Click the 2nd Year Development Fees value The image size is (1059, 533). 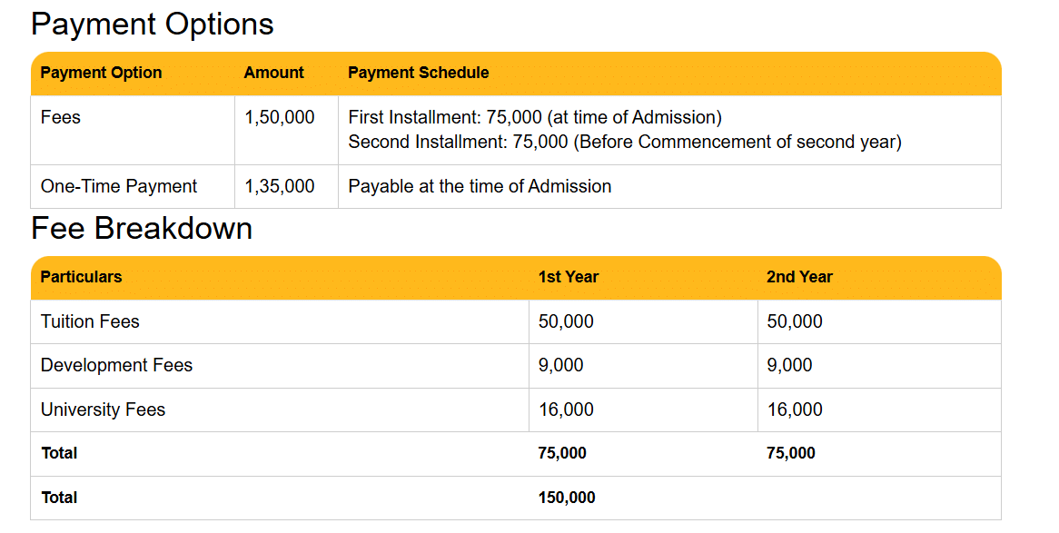click(x=789, y=365)
